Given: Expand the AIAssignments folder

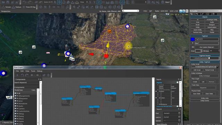Looking at the screenshot, I should point(15,96).
